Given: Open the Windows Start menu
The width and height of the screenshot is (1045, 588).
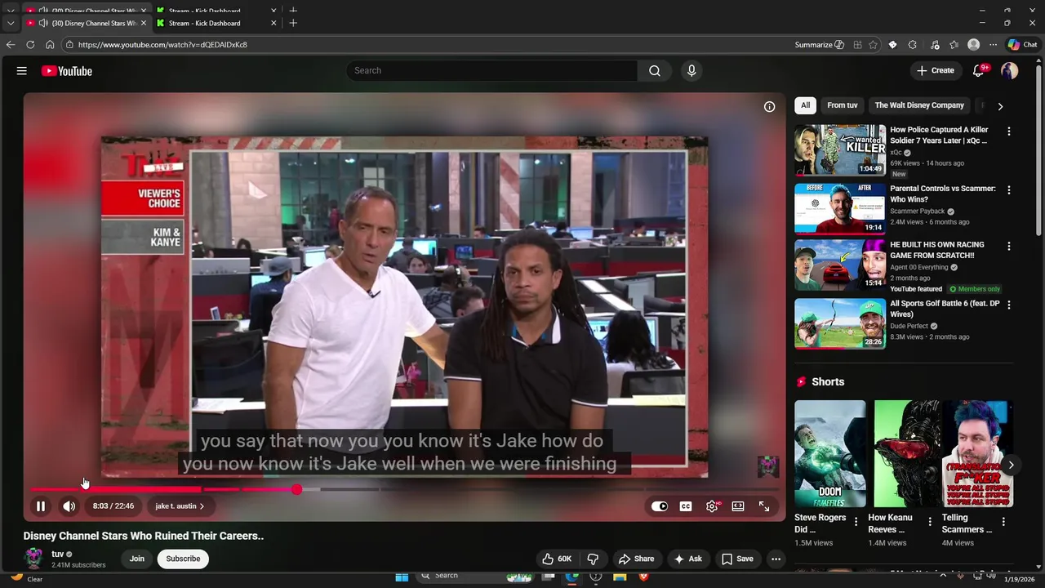Looking at the screenshot, I should click(402, 577).
